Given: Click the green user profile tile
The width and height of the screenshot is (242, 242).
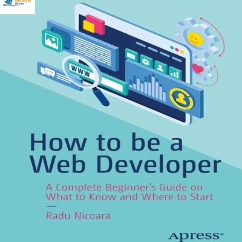Looking at the screenshot, I should pyautogui.click(x=161, y=67).
